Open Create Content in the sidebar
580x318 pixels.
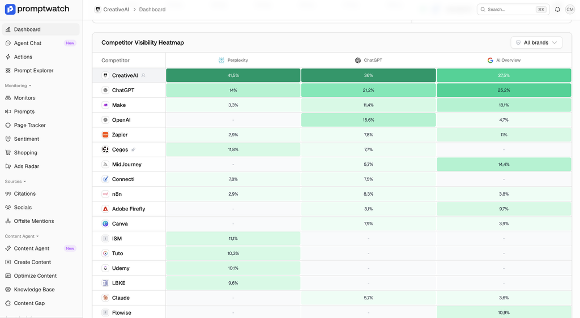[x=41, y=262]
